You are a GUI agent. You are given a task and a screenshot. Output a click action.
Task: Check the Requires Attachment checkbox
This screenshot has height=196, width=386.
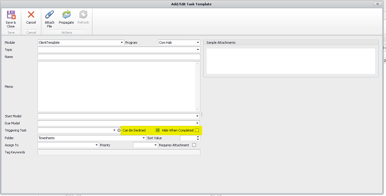(x=194, y=145)
